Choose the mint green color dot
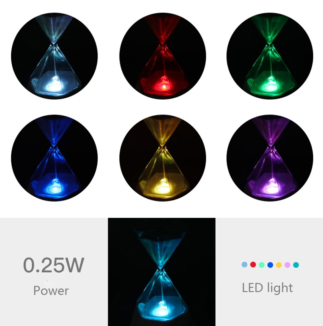 (x=262, y=265)
